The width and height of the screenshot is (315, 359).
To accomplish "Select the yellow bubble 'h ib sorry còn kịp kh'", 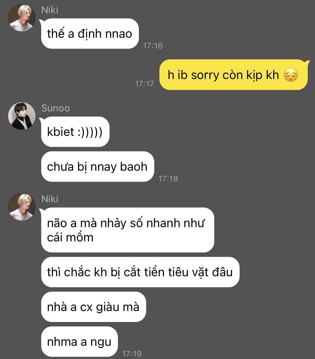I will pyautogui.click(x=233, y=75).
